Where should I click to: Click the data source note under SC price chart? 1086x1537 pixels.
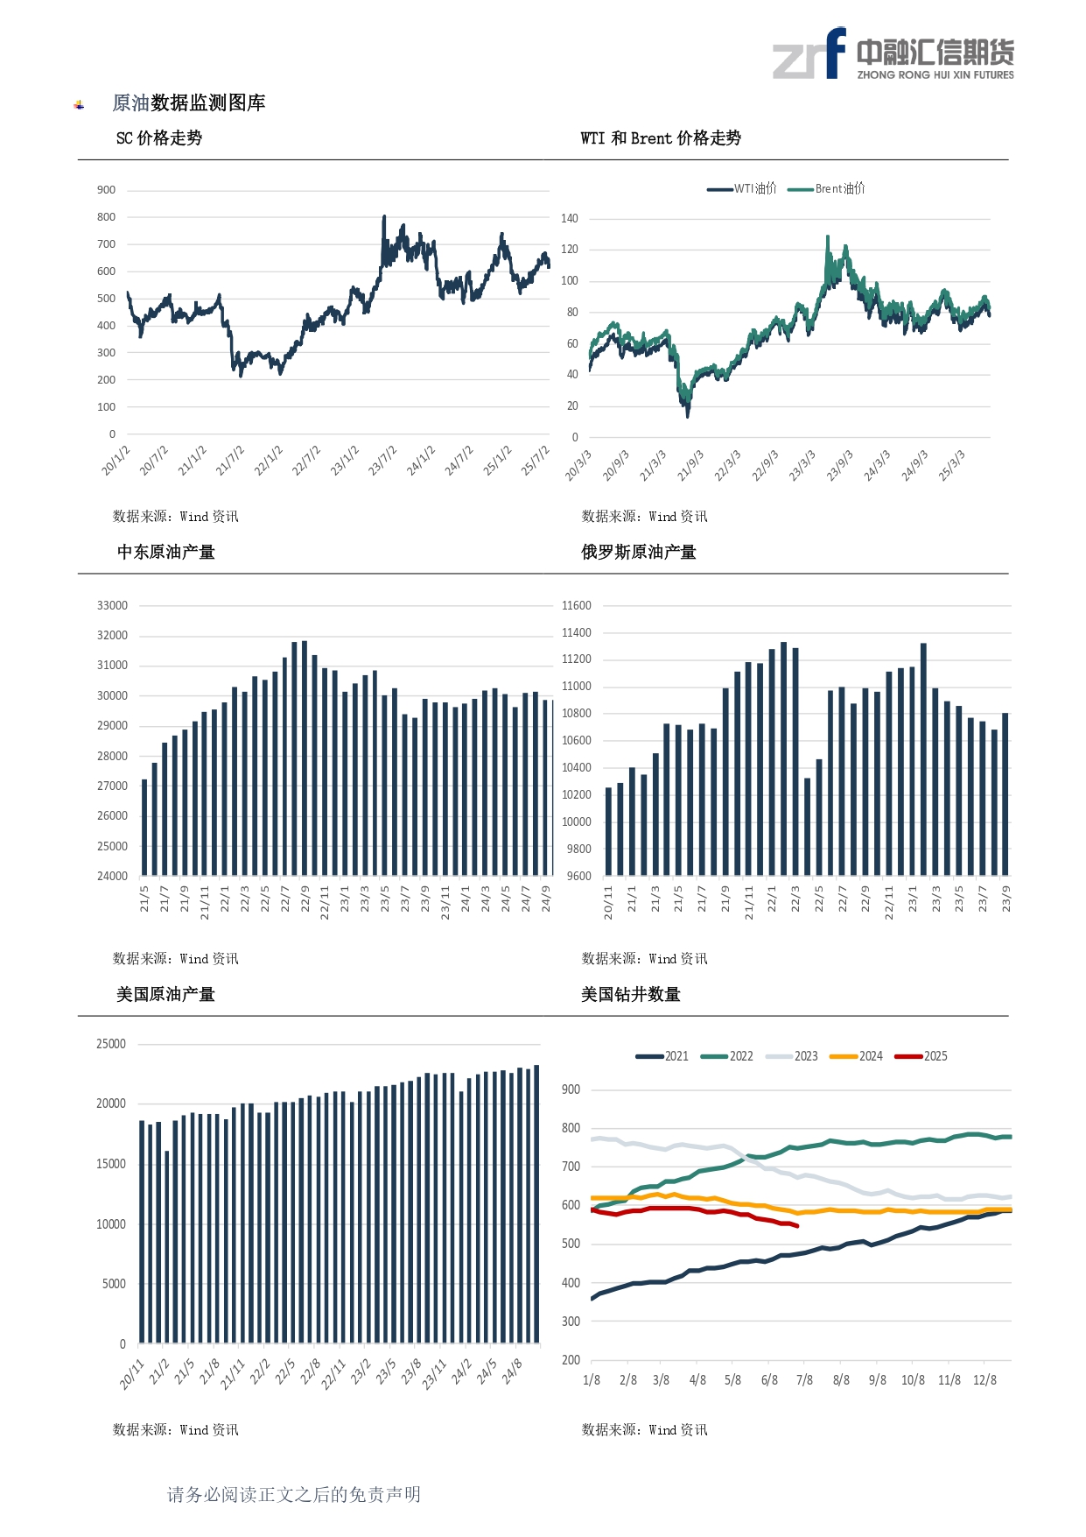point(176,517)
